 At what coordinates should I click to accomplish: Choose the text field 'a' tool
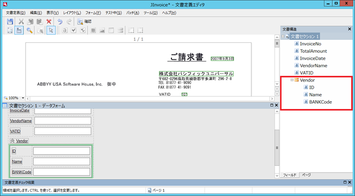[65, 30]
